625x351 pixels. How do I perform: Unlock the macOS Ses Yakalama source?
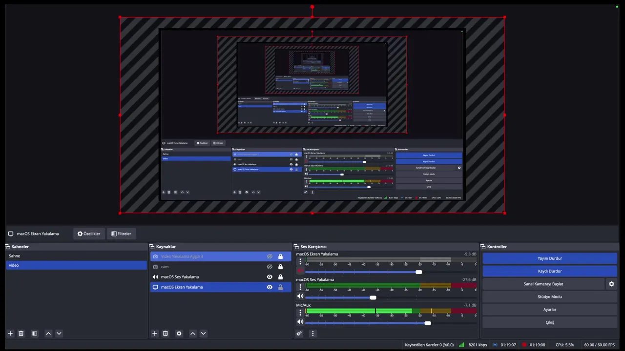click(x=280, y=277)
